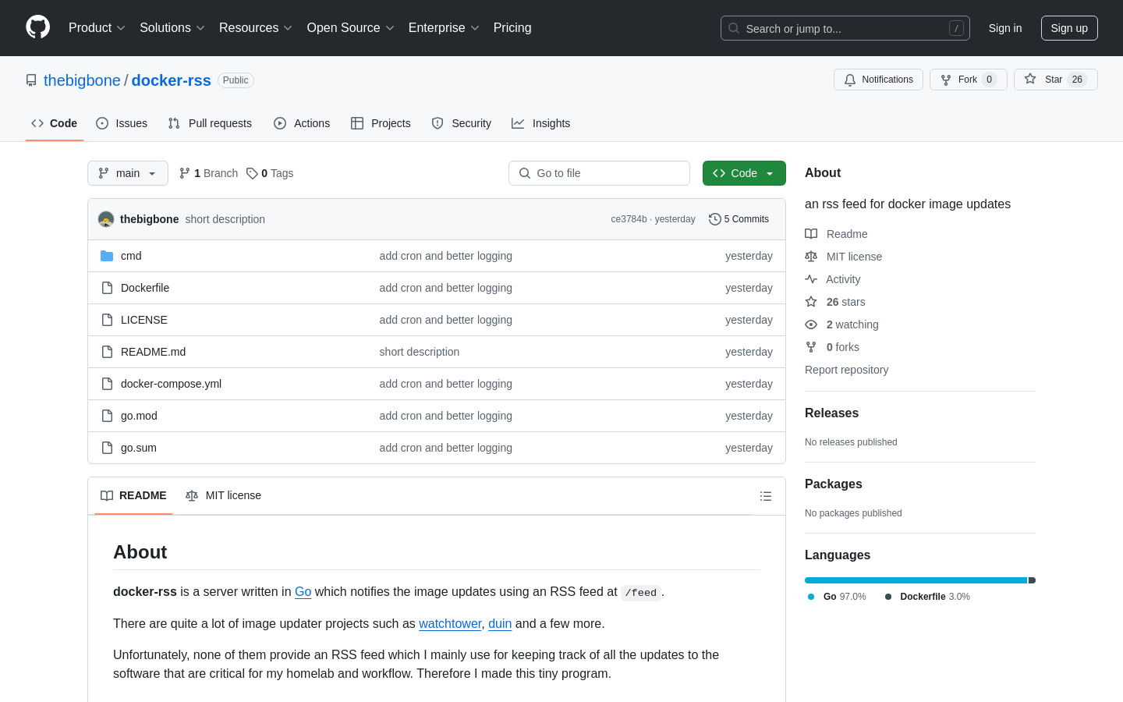Image resolution: width=1123 pixels, height=702 pixels.
Task: Open the Go link in README
Action: tap(303, 592)
